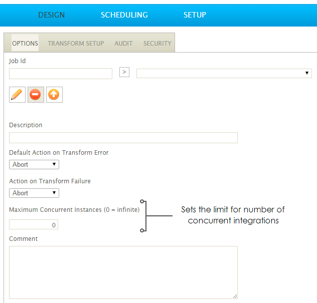Go to the SCHEDULING section
The width and height of the screenshot is (317, 303).
click(x=124, y=15)
